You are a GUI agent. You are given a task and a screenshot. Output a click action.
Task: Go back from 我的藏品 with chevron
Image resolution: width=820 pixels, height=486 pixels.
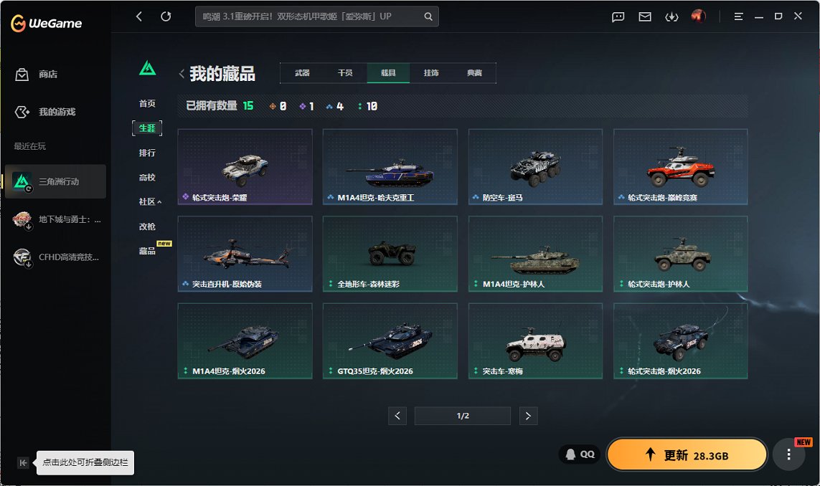(182, 74)
